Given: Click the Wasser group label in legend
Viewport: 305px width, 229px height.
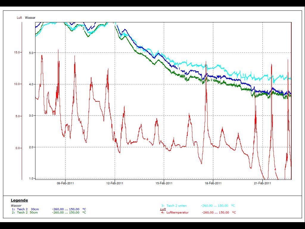Looking at the screenshot, I should 16,206.
